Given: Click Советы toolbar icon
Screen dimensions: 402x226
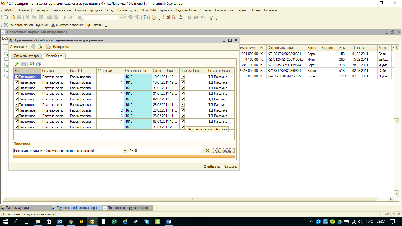Looking at the screenshot, I should click(x=94, y=25).
